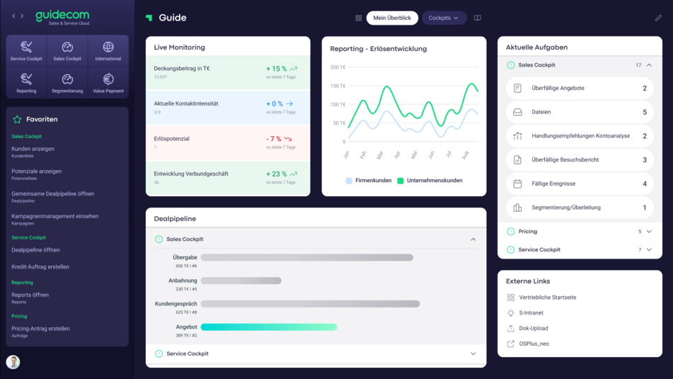Open the Dok-Upload link

(533, 329)
